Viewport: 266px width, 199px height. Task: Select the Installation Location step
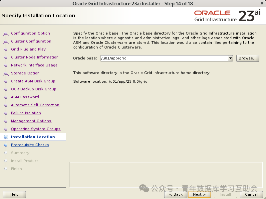pyautogui.click(x=33, y=137)
